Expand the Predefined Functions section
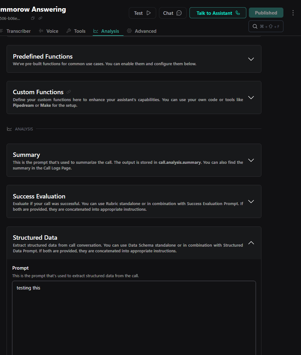 (x=251, y=59)
